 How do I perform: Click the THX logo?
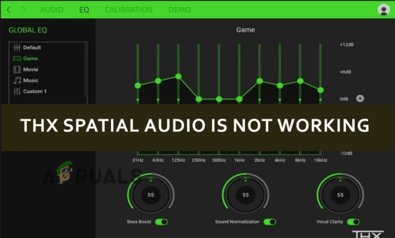pyautogui.click(x=368, y=234)
